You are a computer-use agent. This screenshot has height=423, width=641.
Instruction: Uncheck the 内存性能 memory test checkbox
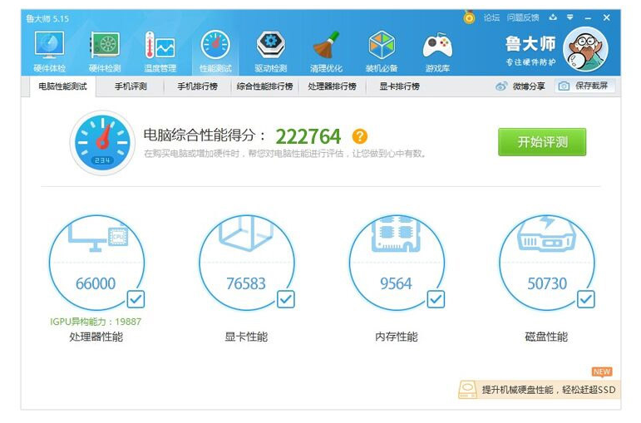(436, 298)
